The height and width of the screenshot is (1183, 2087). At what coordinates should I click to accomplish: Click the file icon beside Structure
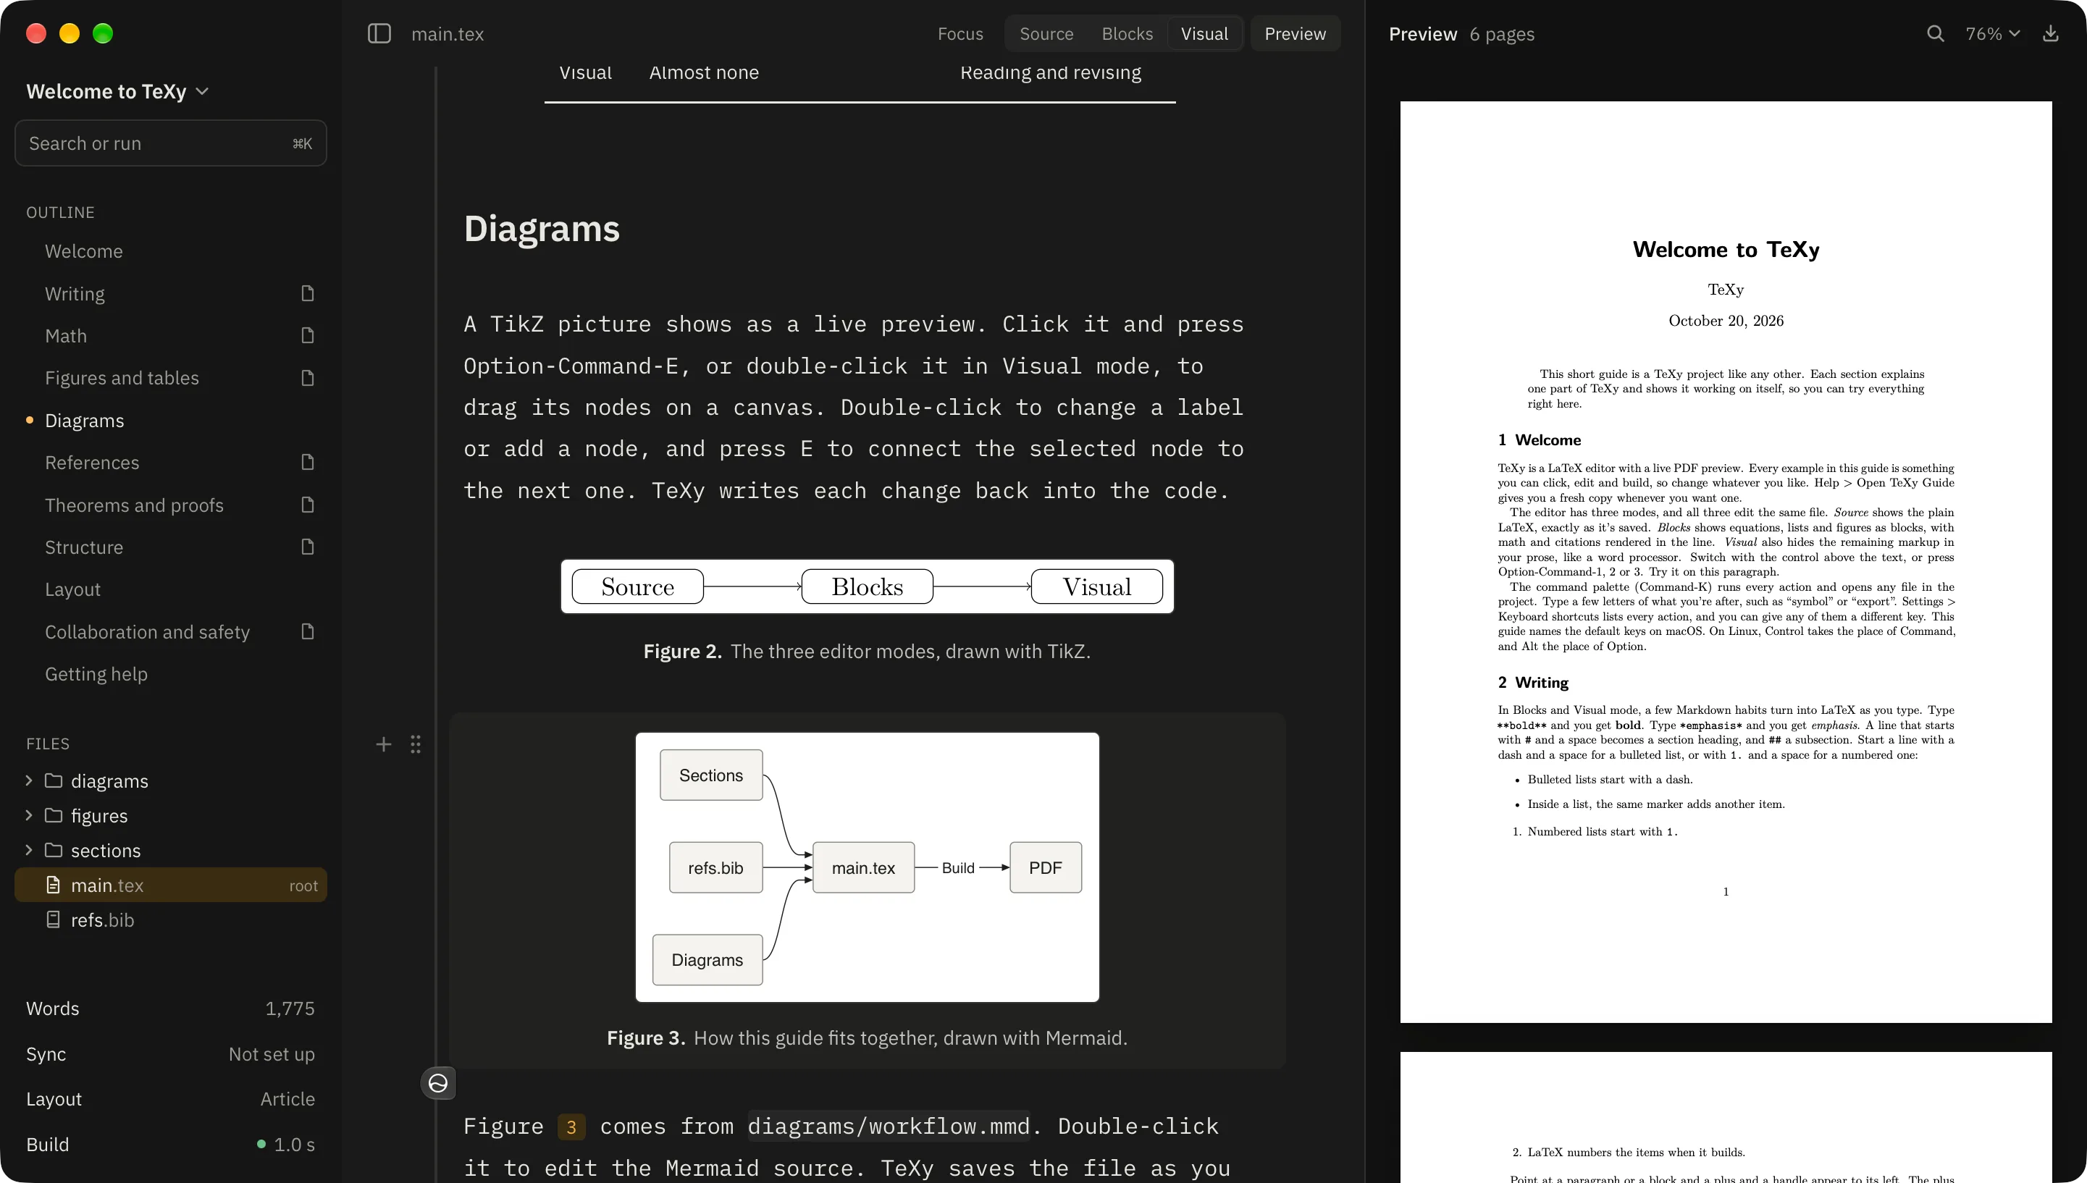tap(307, 547)
